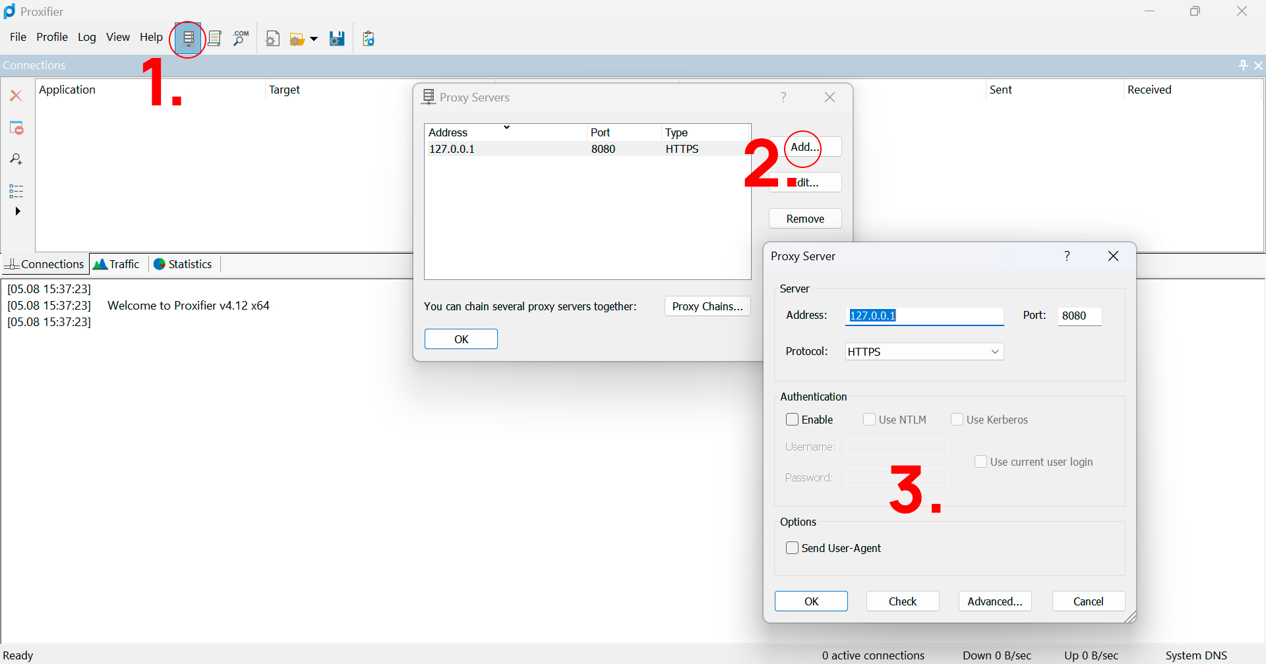
Task: Click the Save Profile disk icon
Action: tap(337, 39)
